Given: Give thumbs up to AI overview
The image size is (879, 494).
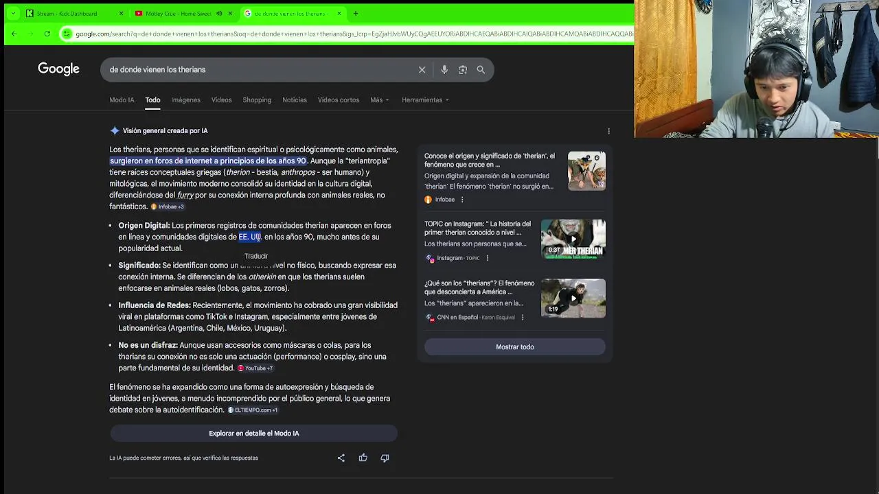Looking at the screenshot, I should coord(363,458).
